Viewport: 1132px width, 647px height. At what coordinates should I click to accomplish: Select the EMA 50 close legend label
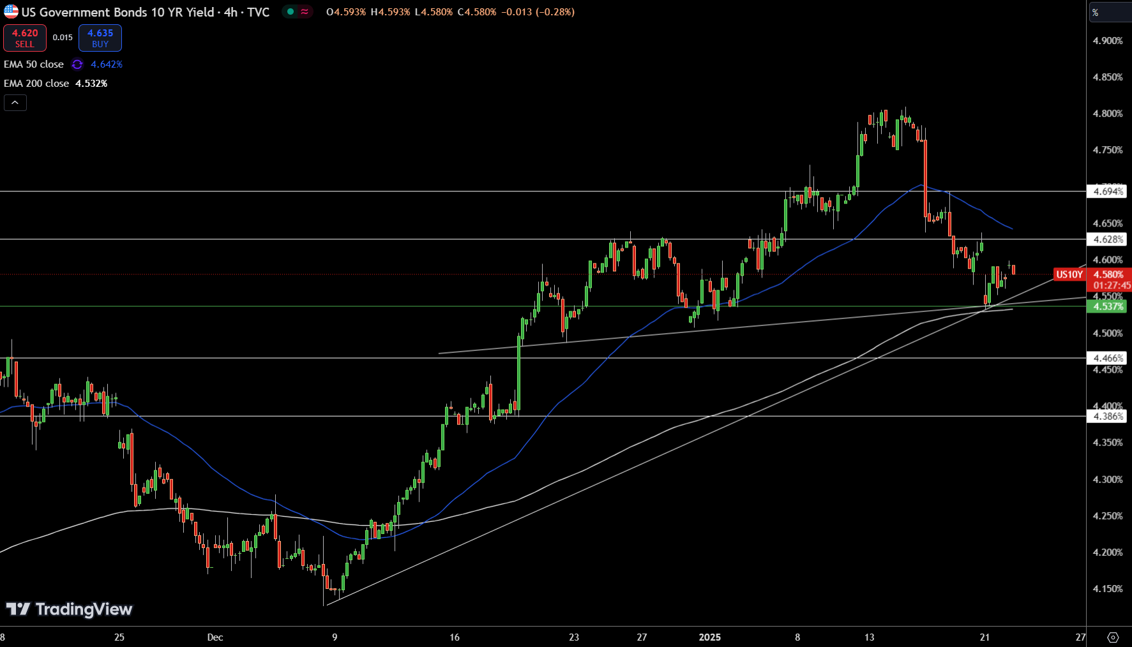tap(34, 64)
